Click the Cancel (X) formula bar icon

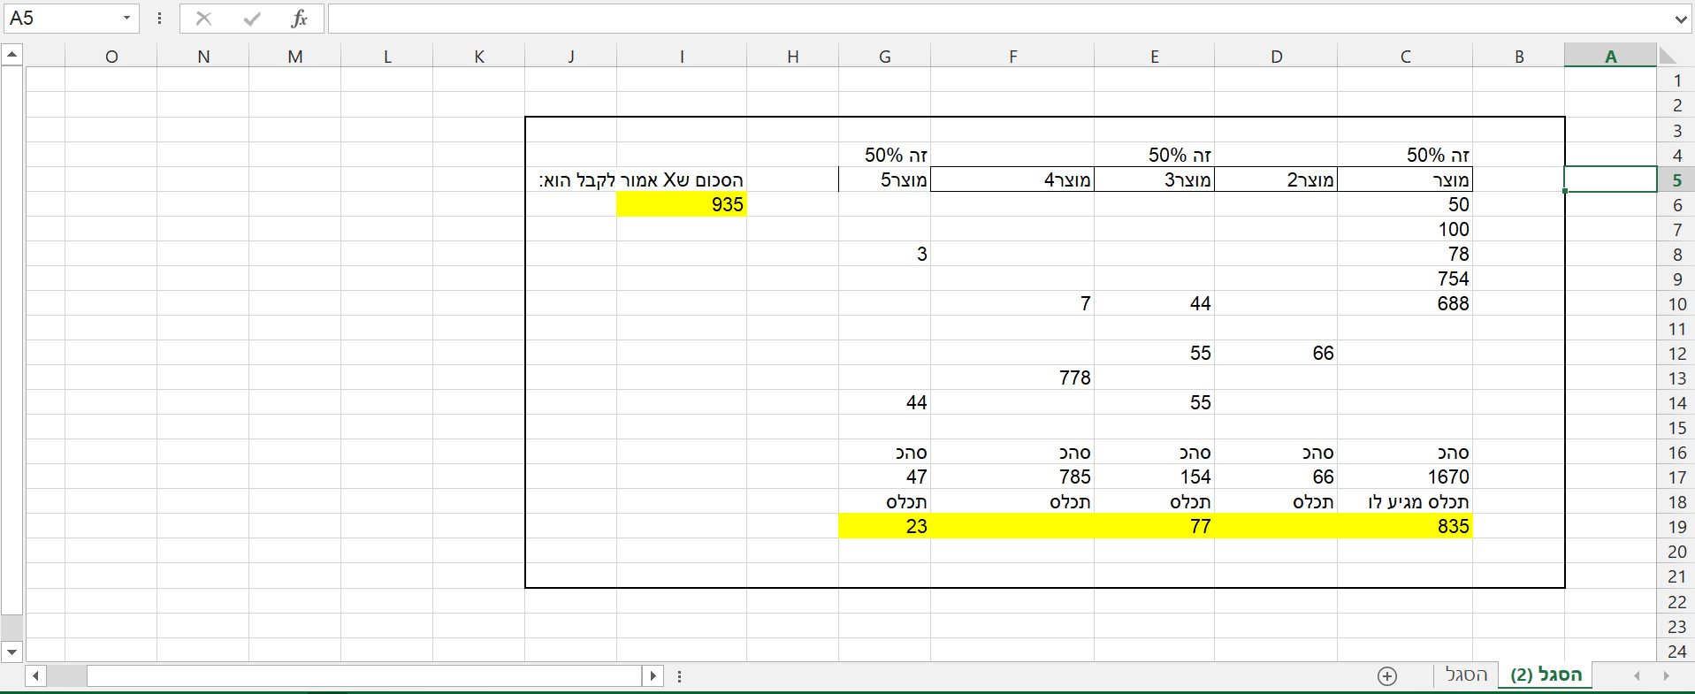(x=203, y=19)
